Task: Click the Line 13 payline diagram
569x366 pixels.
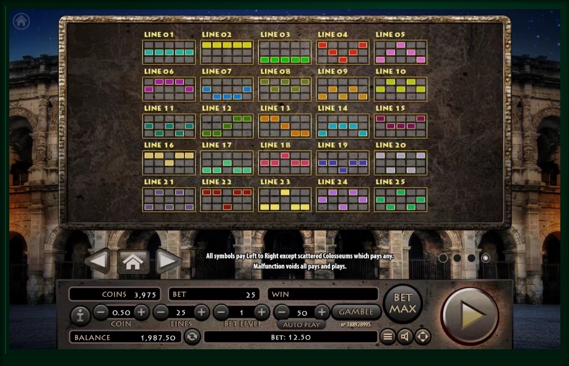Action: tap(285, 126)
